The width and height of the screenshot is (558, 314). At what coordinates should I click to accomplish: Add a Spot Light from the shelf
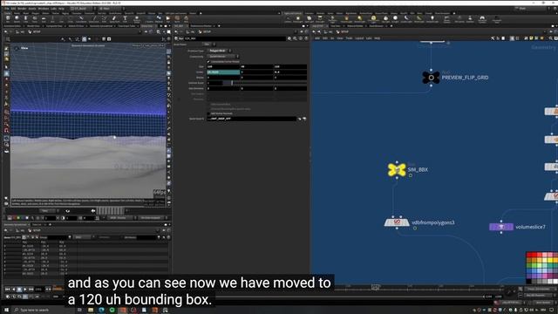click(x=309, y=19)
